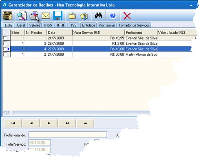Click the horizontal scrollbar left arrow
The width and height of the screenshot is (199, 159).
5,113
